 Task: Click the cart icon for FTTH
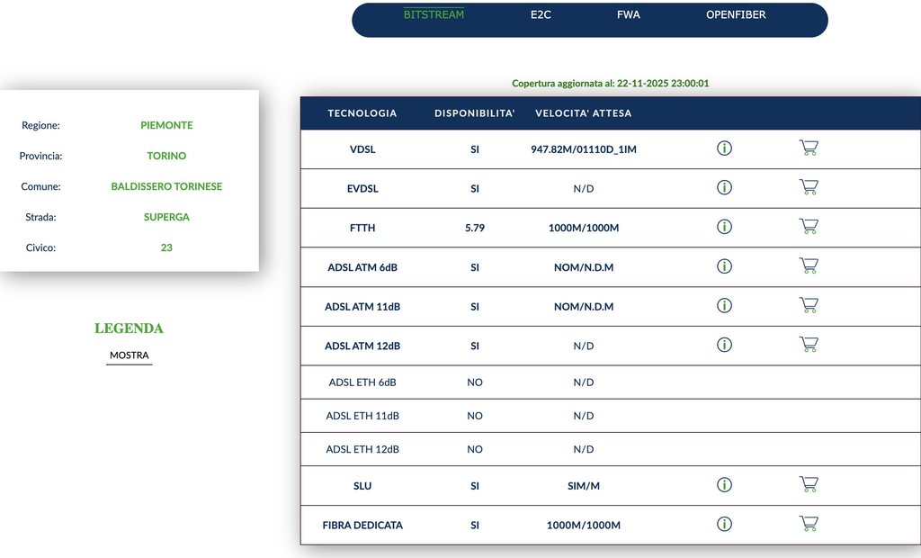coord(809,227)
